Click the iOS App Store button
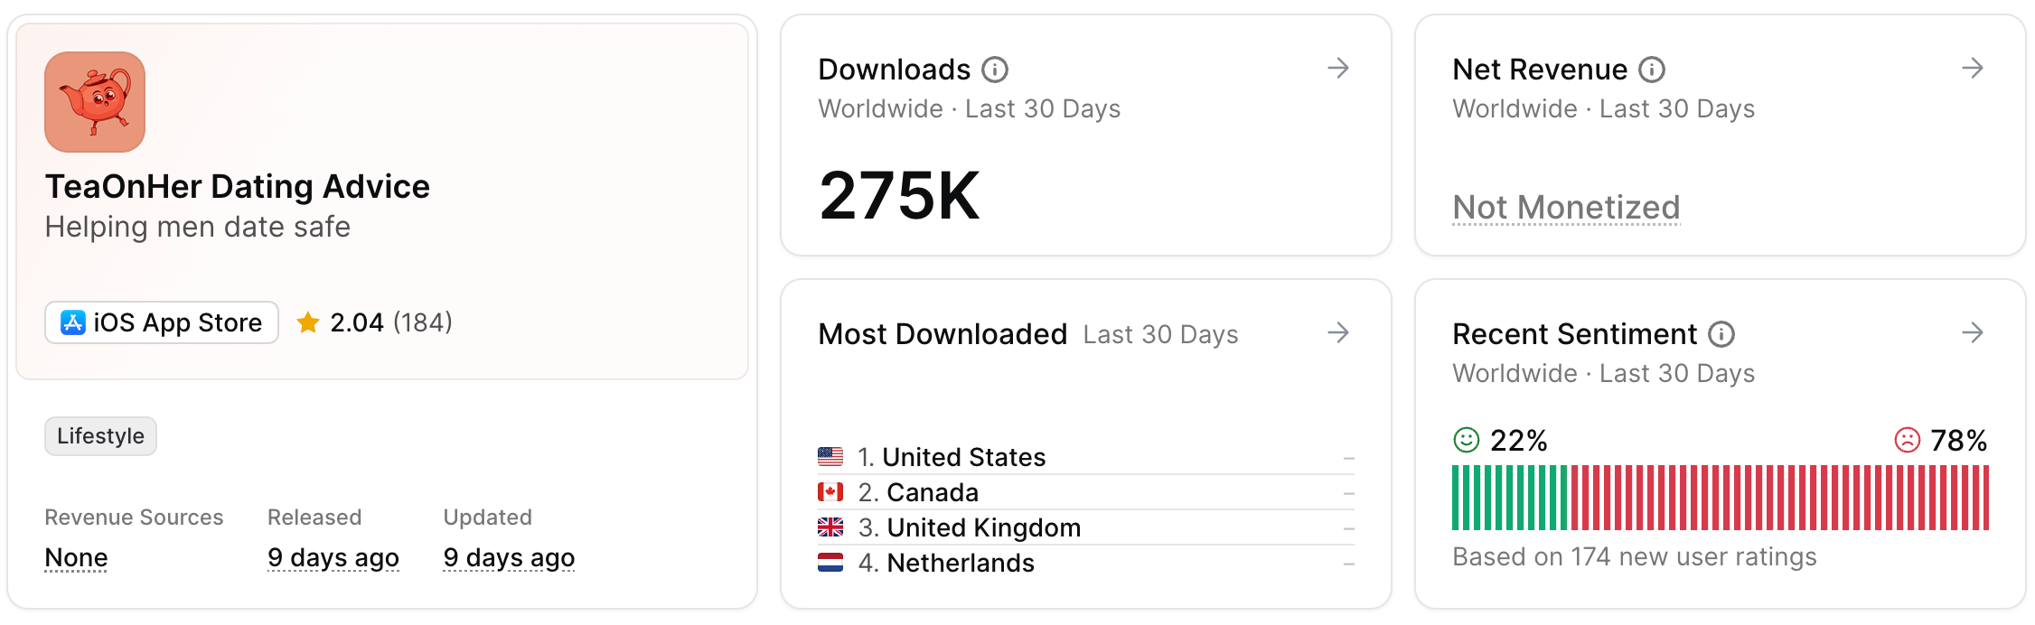This screenshot has width=2035, height=625. point(162,322)
